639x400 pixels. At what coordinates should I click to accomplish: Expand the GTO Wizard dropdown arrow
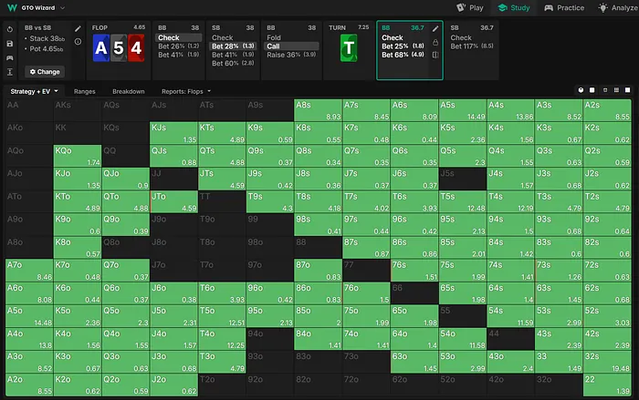61,7
